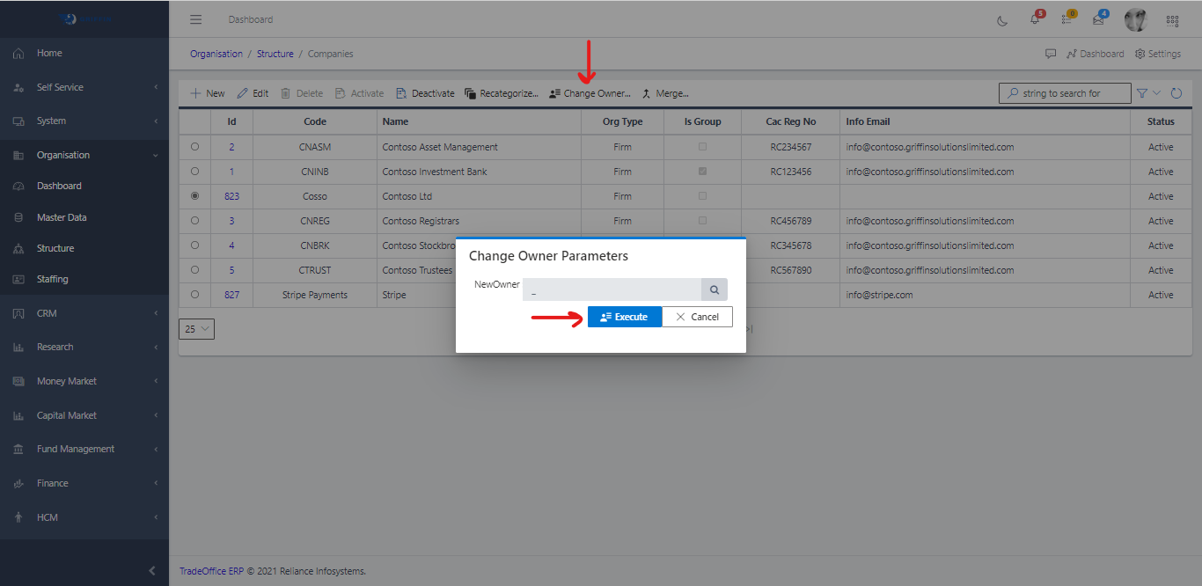Open the page size 25 dropdown
Image resolution: width=1202 pixels, height=586 pixels.
pyautogui.click(x=196, y=329)
